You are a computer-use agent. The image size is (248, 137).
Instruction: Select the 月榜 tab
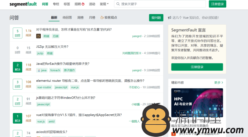click(92, 18)
